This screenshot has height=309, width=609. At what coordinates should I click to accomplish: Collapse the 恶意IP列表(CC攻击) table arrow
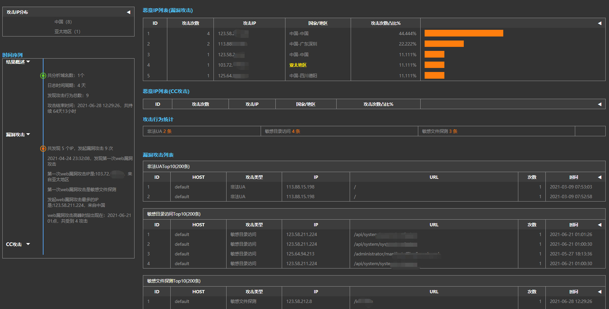600,104
